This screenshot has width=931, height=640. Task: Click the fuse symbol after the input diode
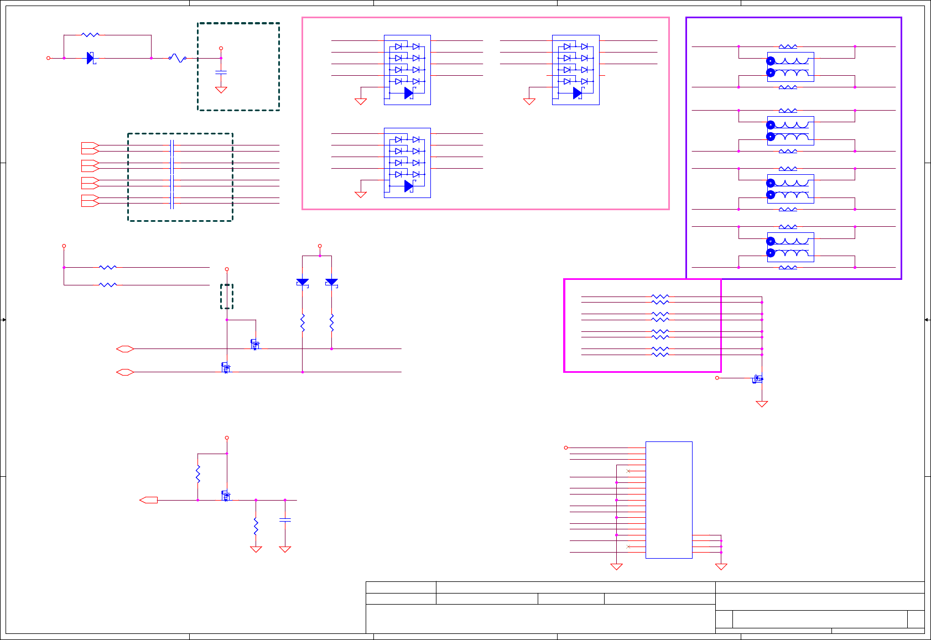tap(177, 58)
